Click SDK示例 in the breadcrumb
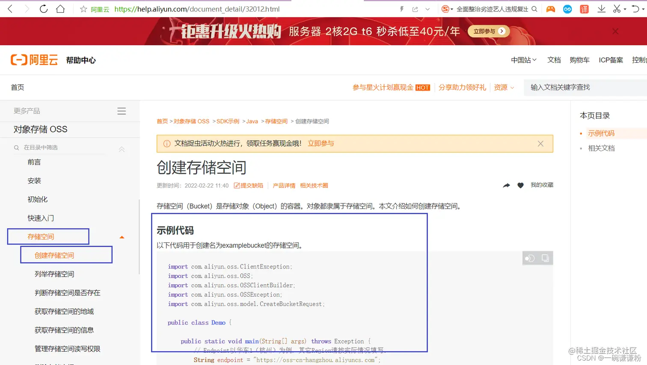The height and width of the screenshot is (365, 647). [228, 121]
